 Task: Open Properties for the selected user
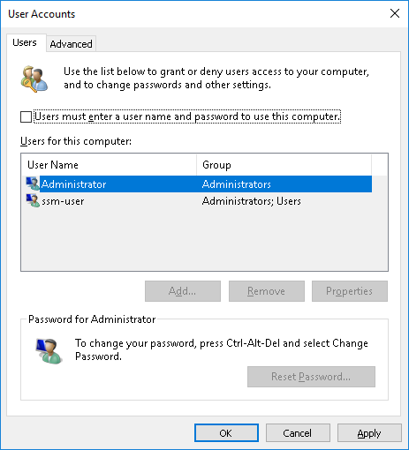(350, 291)
